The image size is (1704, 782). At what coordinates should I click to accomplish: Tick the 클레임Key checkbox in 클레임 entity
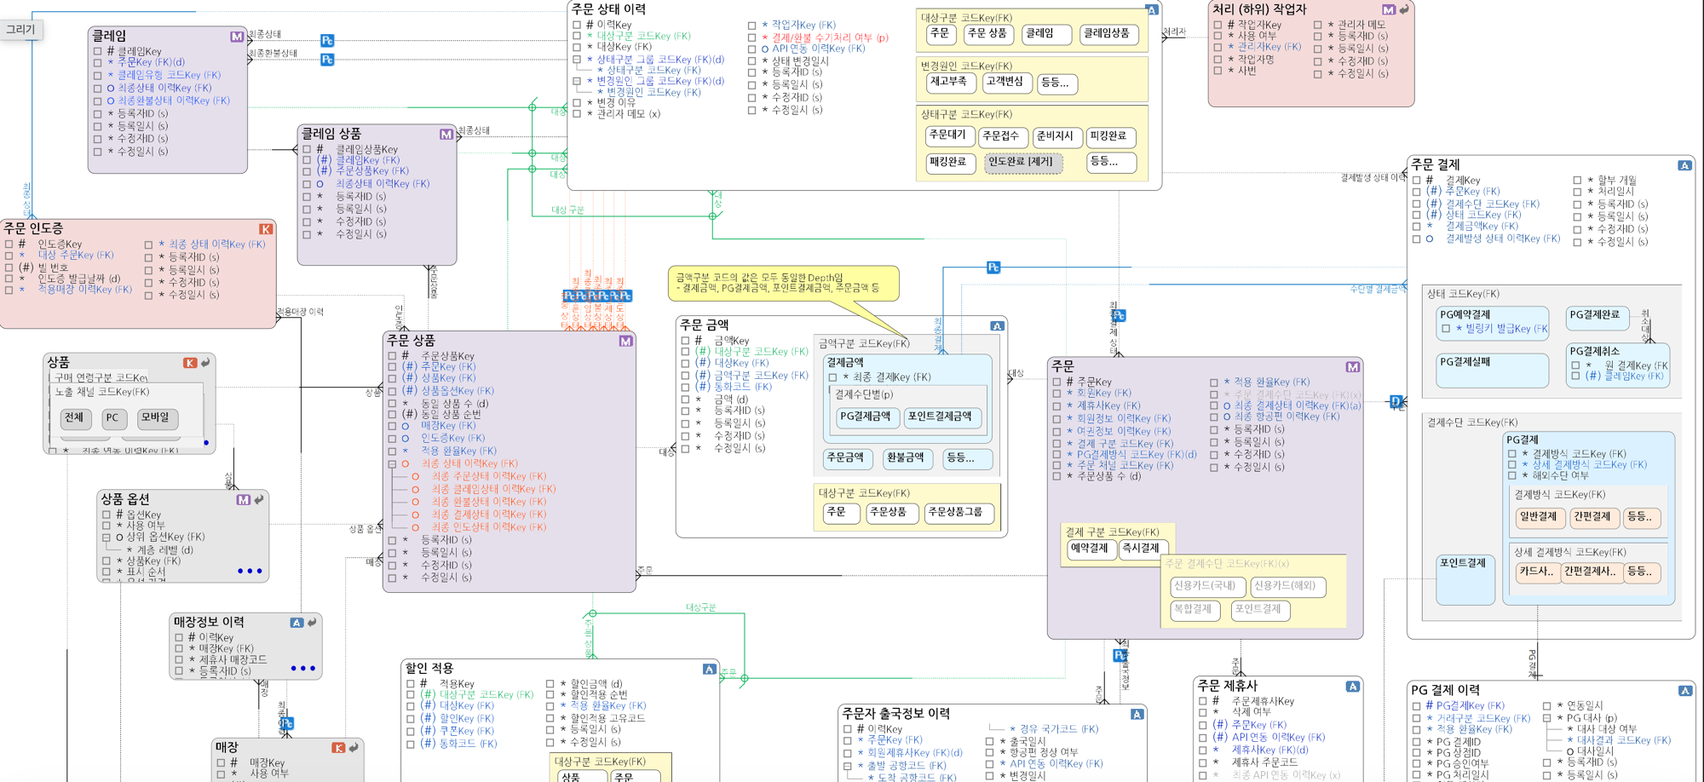click(x=98, y=51)
